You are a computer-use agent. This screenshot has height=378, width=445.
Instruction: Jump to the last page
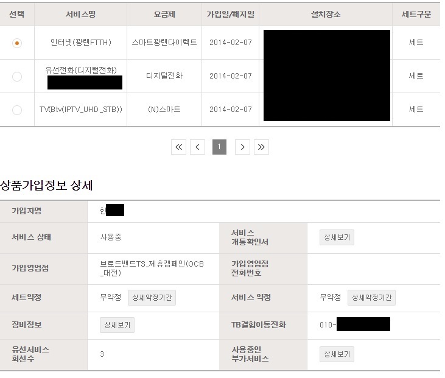[x=261, y=147]
